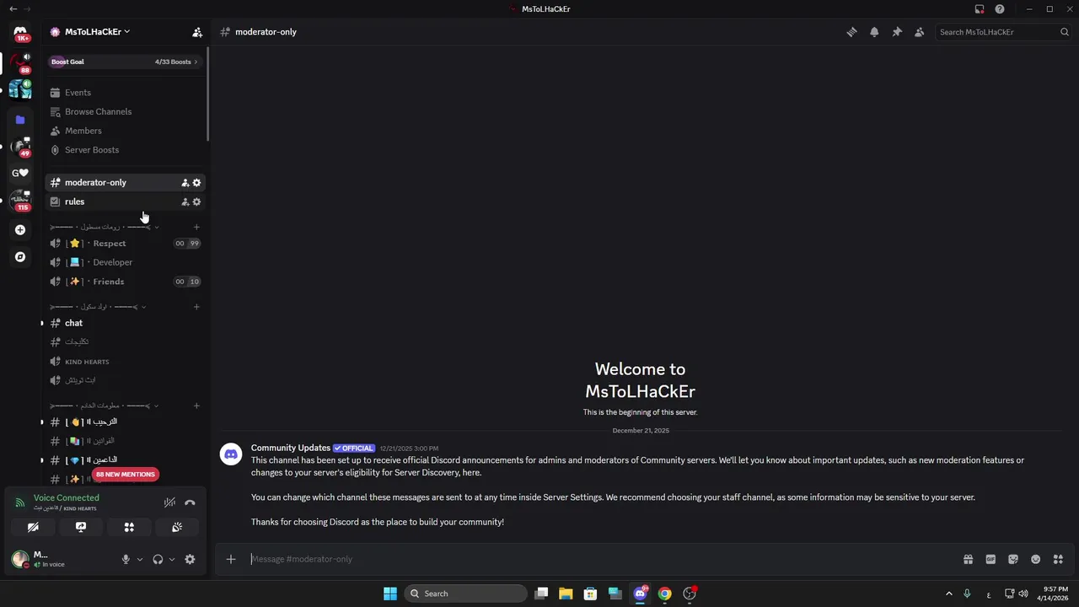Viewport: 1079px width, 607px height.
Task: Create invite for moderator-only channel
Action: pos(185,182)
